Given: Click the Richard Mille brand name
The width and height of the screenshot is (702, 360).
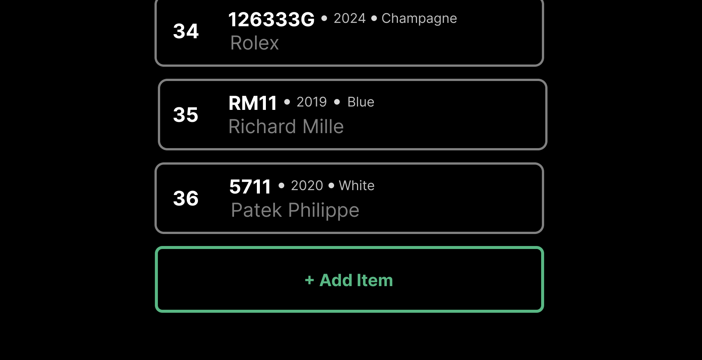Looking at the screenshot, I should (x=286, y=126).
